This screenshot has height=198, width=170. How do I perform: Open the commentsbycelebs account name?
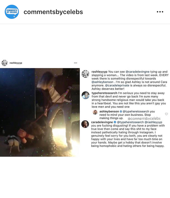coord(53,12)
